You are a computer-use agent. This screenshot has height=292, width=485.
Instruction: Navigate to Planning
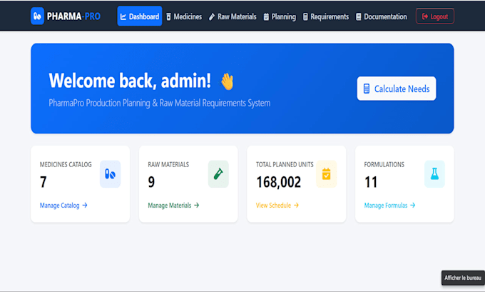280,16
